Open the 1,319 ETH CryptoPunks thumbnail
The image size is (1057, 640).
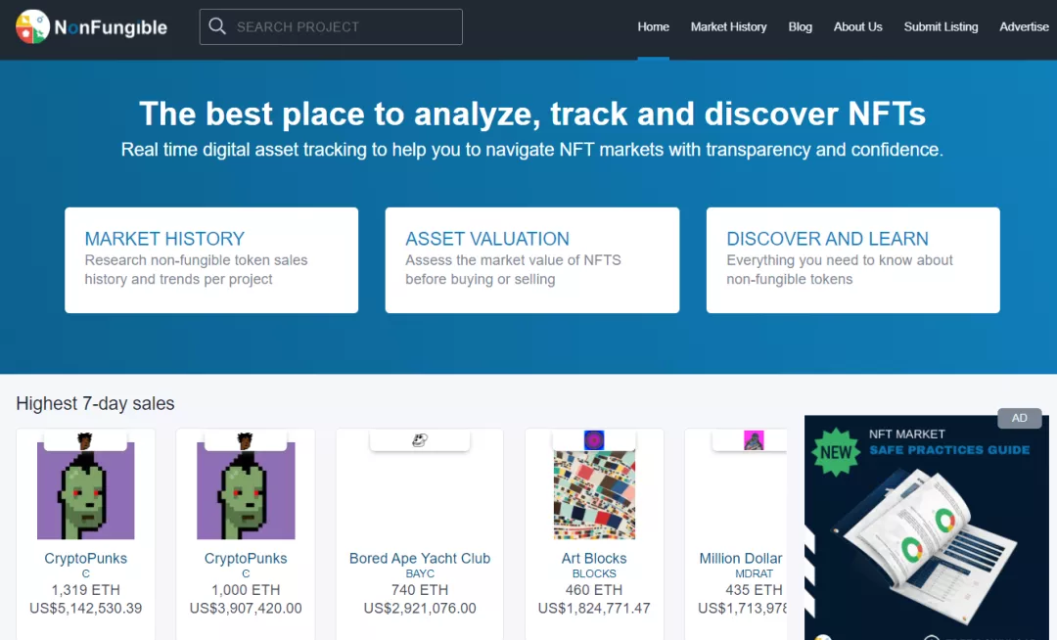pos(85,493)
